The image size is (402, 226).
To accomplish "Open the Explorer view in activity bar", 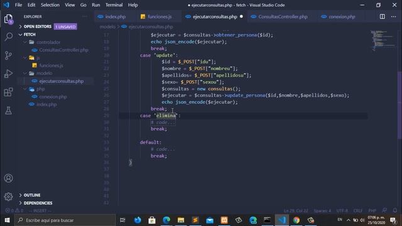I will click(x=8, y=19).
